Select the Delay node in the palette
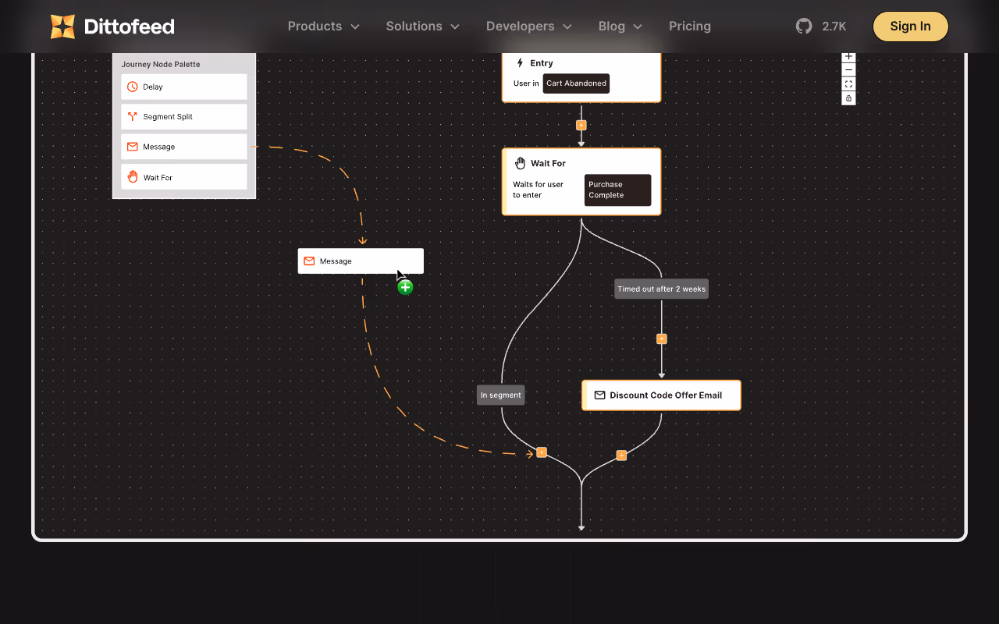 pyautogui.click(x=184, y=87)
